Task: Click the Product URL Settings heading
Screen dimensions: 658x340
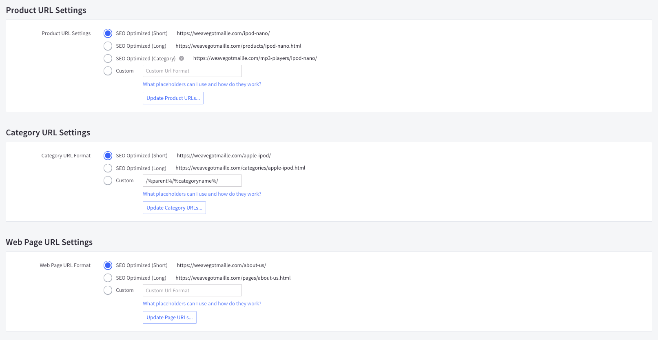Action: tap(46, 10)
